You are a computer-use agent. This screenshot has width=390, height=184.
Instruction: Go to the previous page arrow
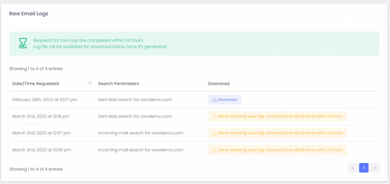pos(353,168)
